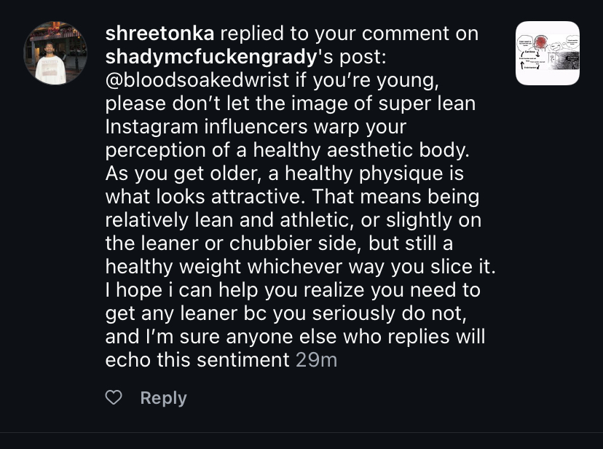Open shreetonka's profile picture
The width and height of the screenshot is (603, 449).
pos(56,53)
